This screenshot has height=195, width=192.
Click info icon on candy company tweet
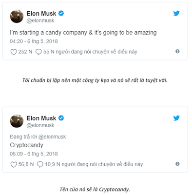(x=177, y=51)
